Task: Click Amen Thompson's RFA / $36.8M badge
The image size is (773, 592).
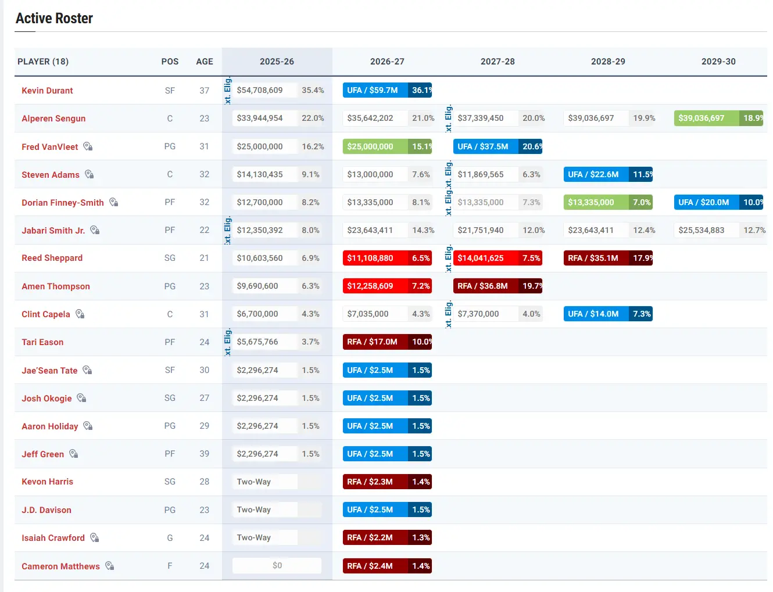Action: tap(498, 286)
